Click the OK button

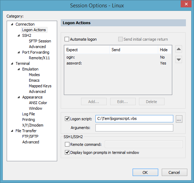145,172
